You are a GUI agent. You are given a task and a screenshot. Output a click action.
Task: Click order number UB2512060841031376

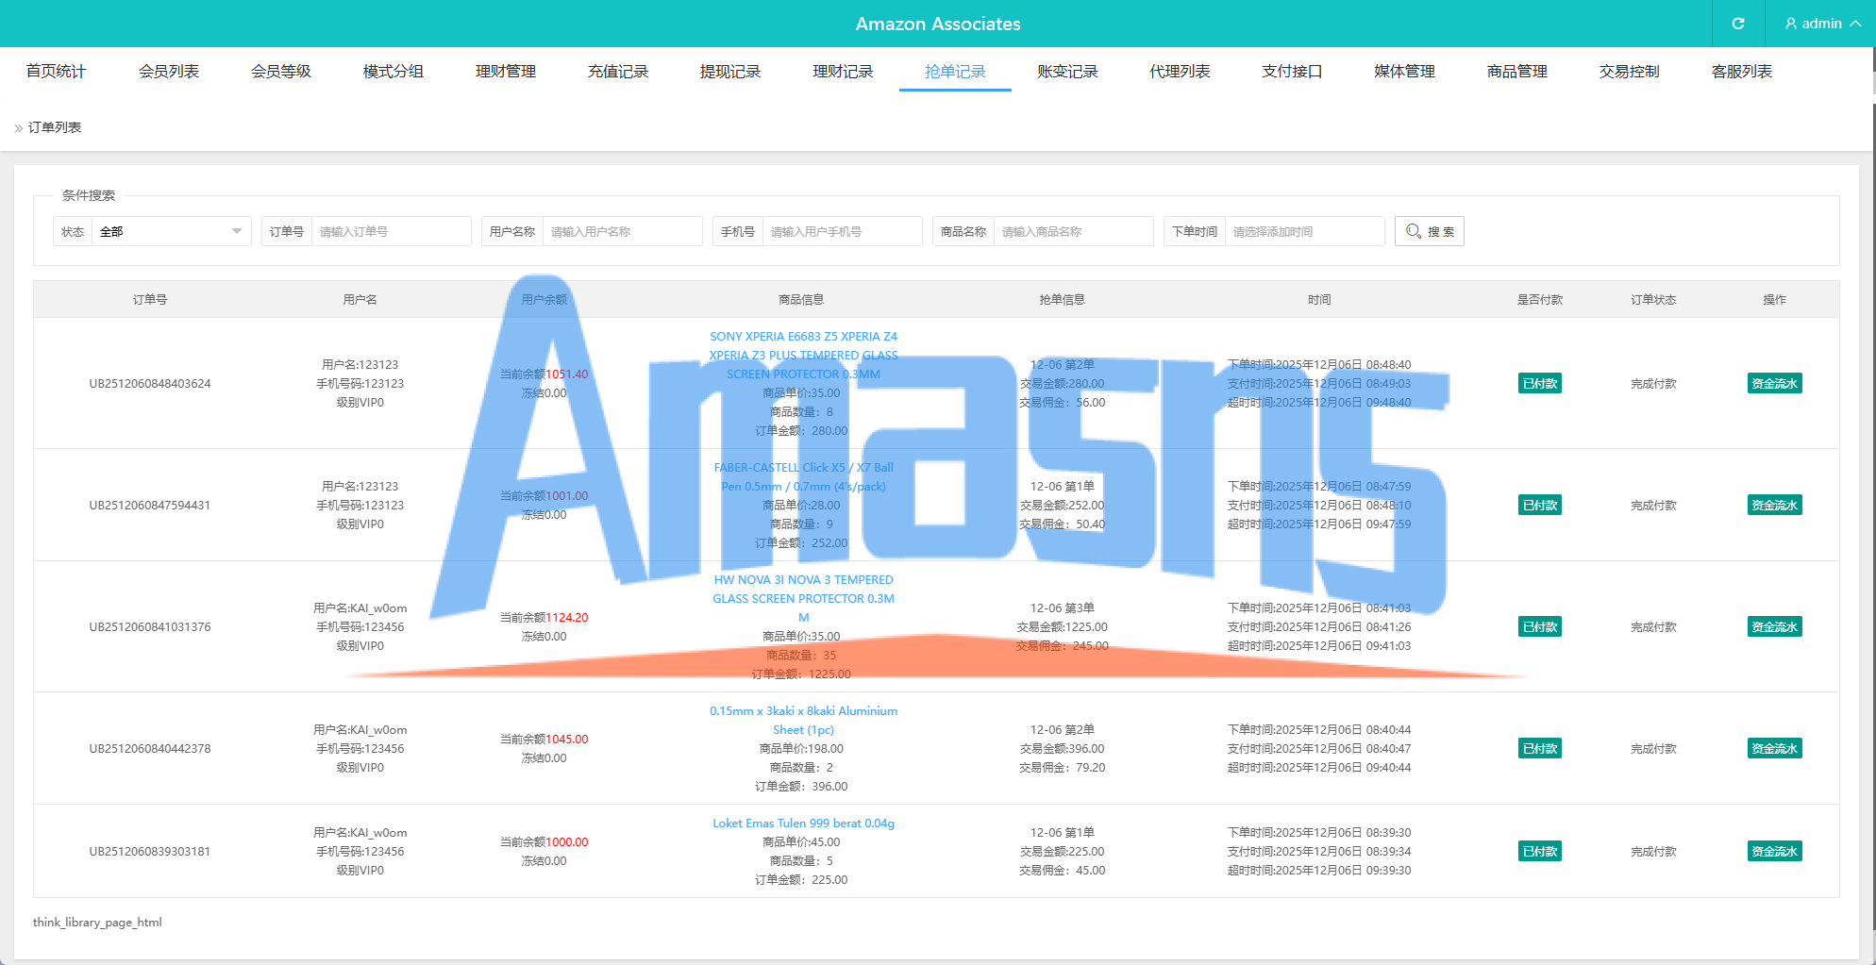tap(150, 626)
